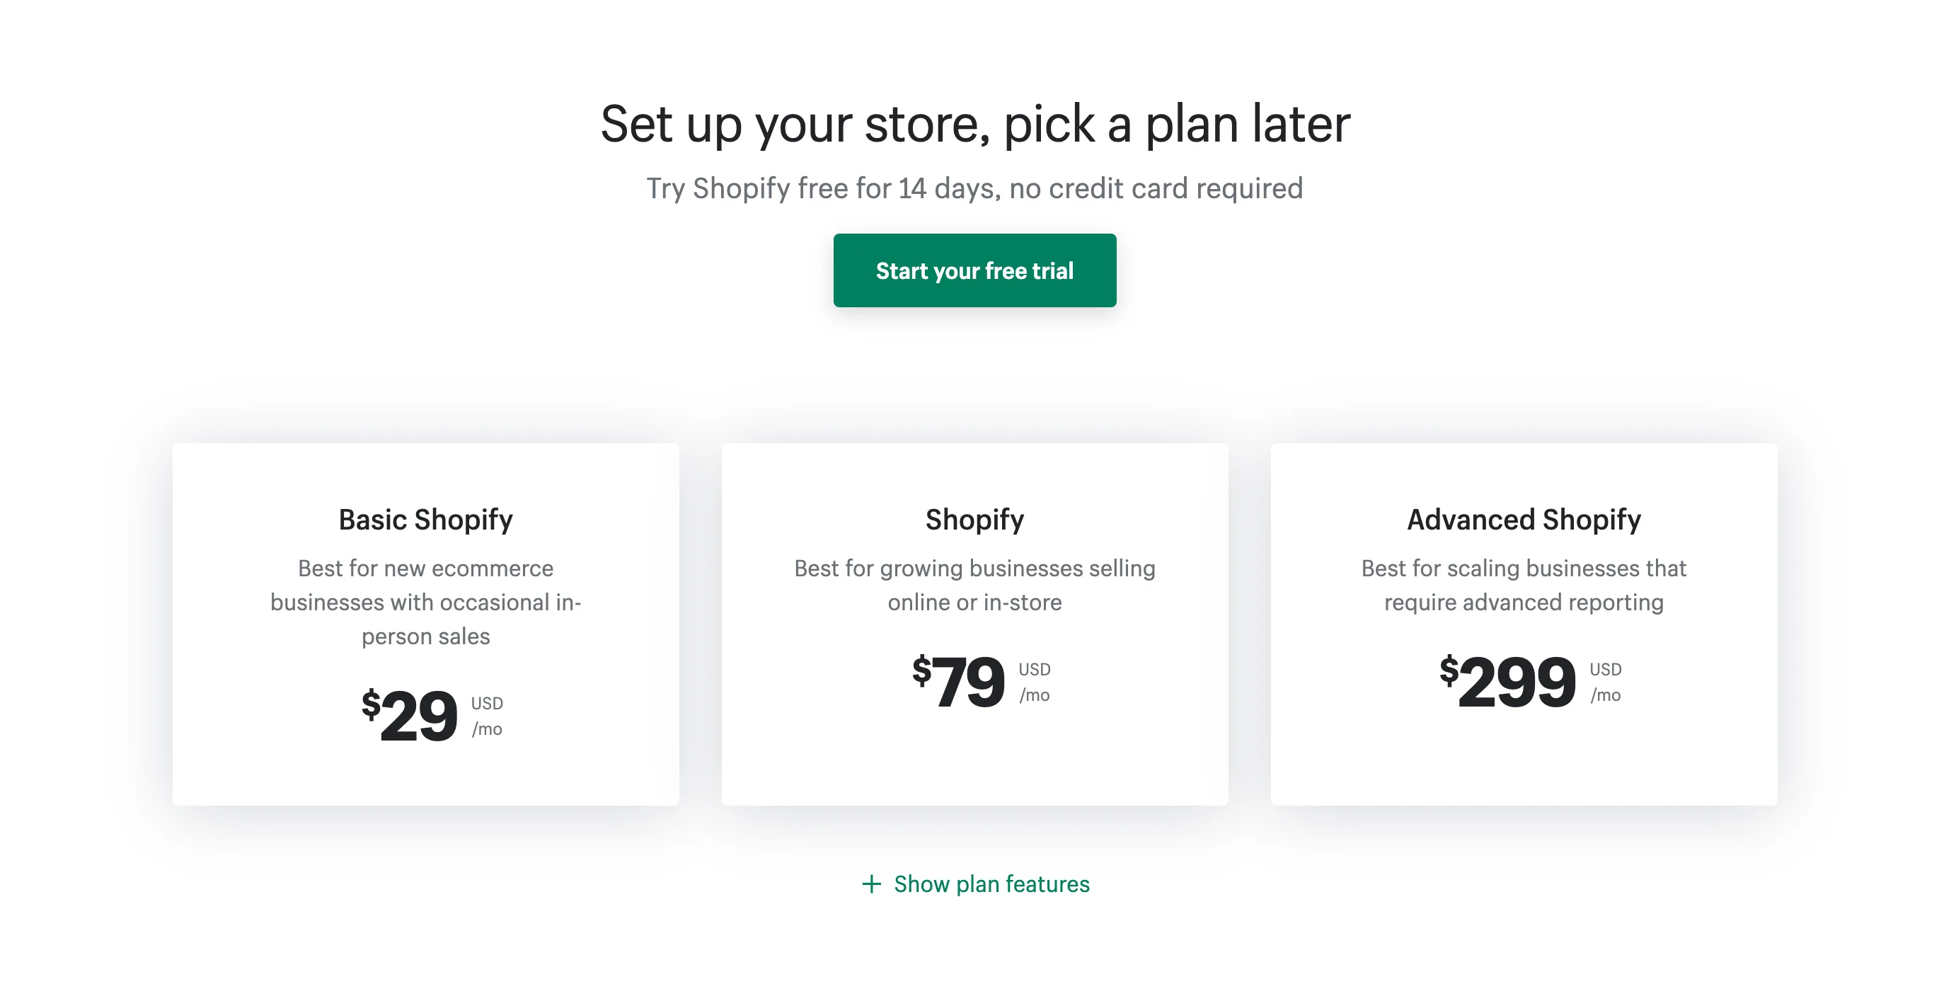Click the /mo label beside $79 price
This screenshot has width=1939, height=994.
(x=1034, y=695)
